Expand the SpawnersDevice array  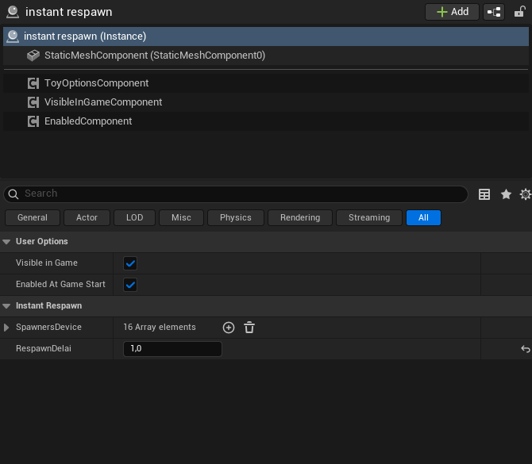tap(7, 328)
